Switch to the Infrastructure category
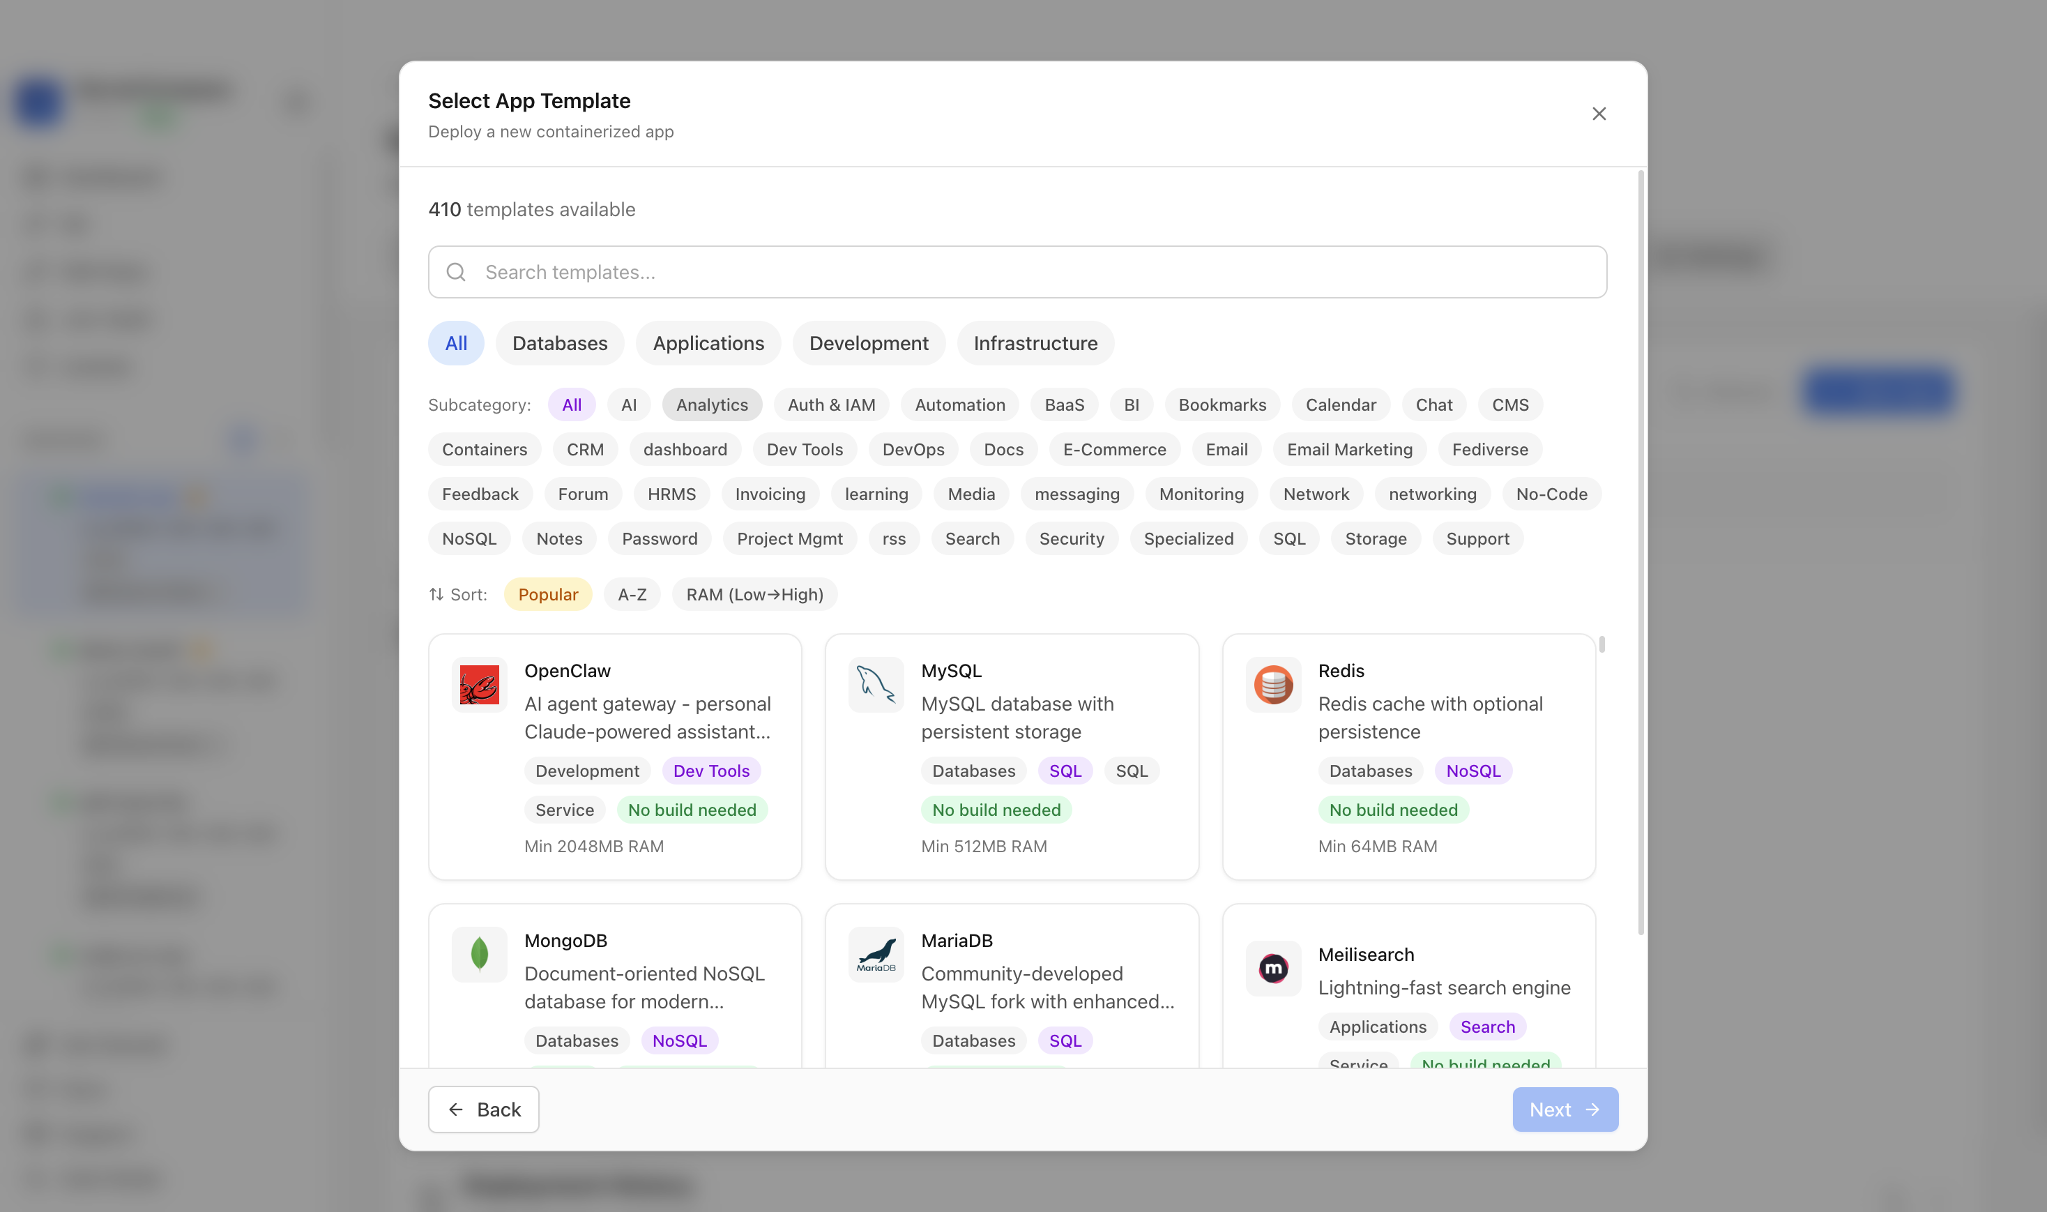The width and height of the screenshot is (2047, 1212). tap(1035, 343)
